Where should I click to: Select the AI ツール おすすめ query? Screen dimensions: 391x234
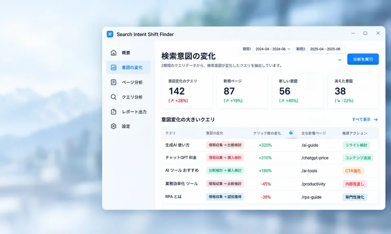tap(182, 171)
